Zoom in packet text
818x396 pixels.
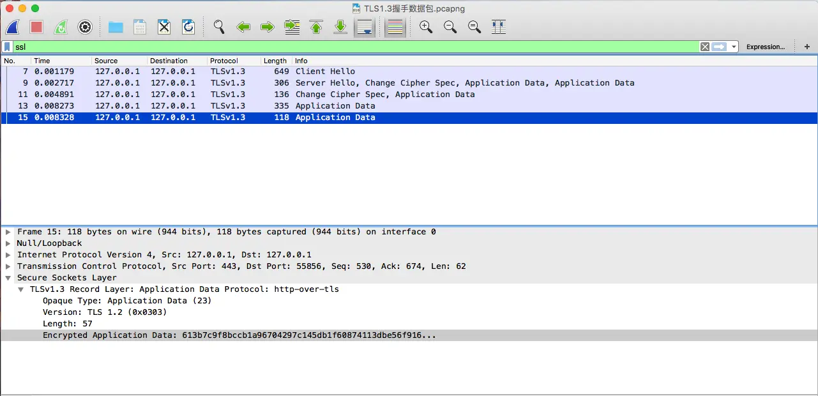point(426,27)
